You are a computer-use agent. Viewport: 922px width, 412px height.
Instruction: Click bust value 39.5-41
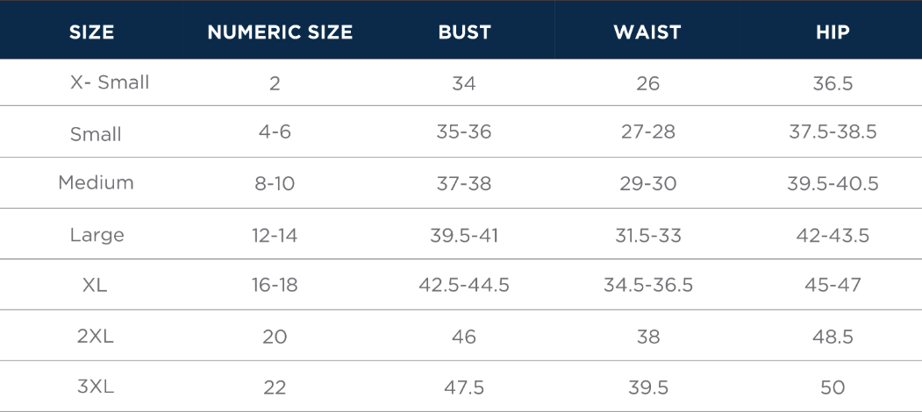click(464, 236)
